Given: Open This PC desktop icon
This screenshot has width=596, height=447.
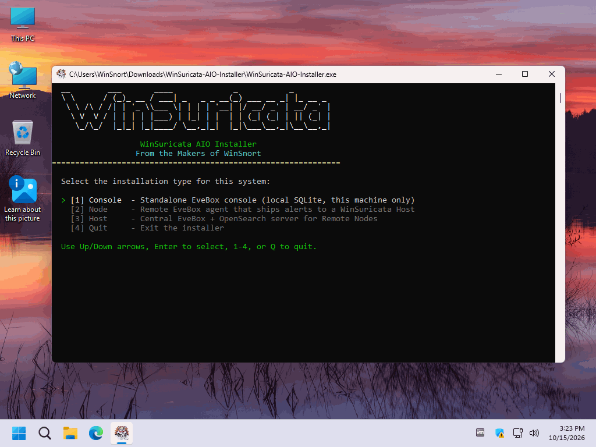Looking at the screenshot, I should [23, 24].
